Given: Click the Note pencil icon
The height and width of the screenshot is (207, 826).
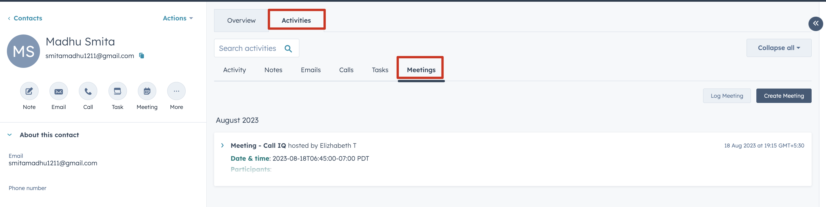Looking at the screenshot, I should tap(29, 91).
